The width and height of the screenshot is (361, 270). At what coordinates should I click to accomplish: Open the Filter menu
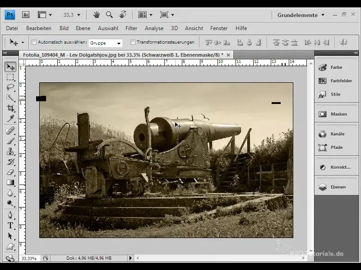[x=131, y=28]
